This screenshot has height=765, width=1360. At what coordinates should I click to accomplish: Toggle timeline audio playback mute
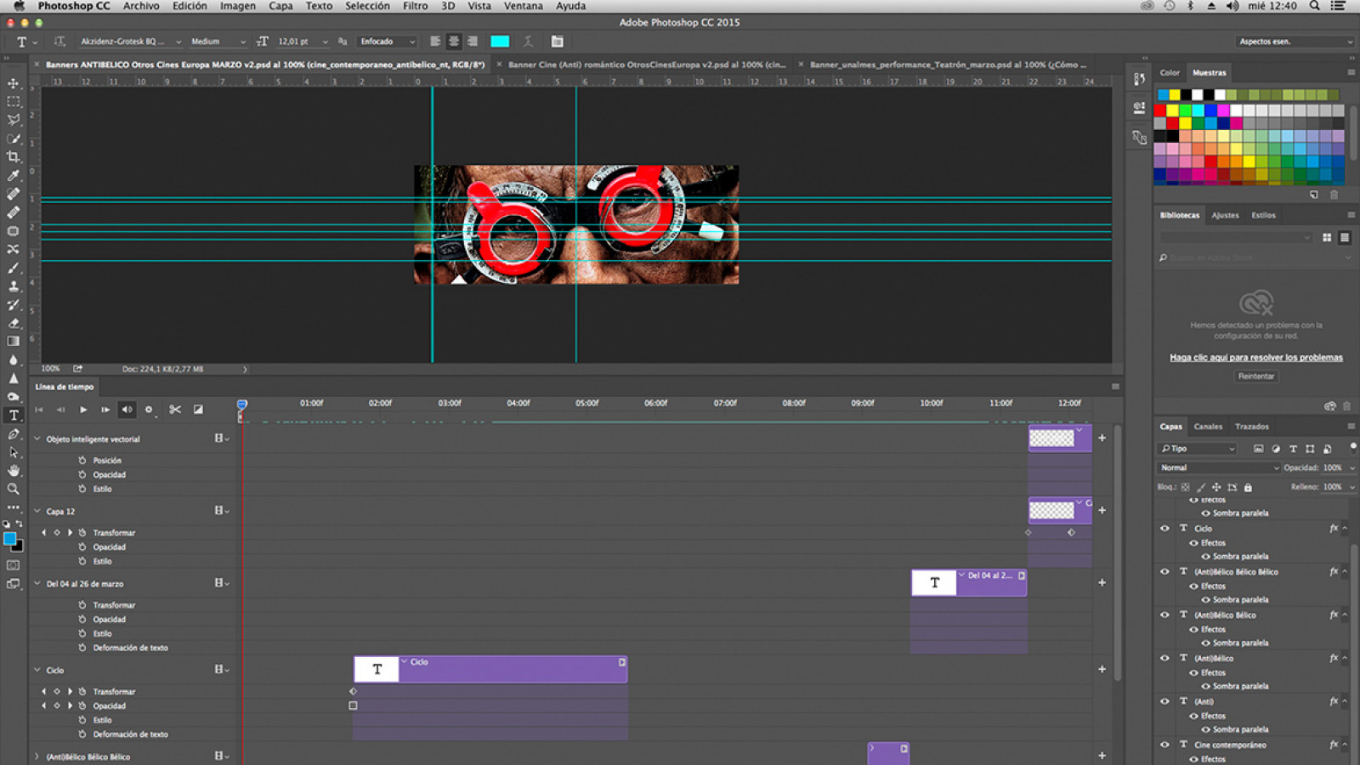[127, 410]
